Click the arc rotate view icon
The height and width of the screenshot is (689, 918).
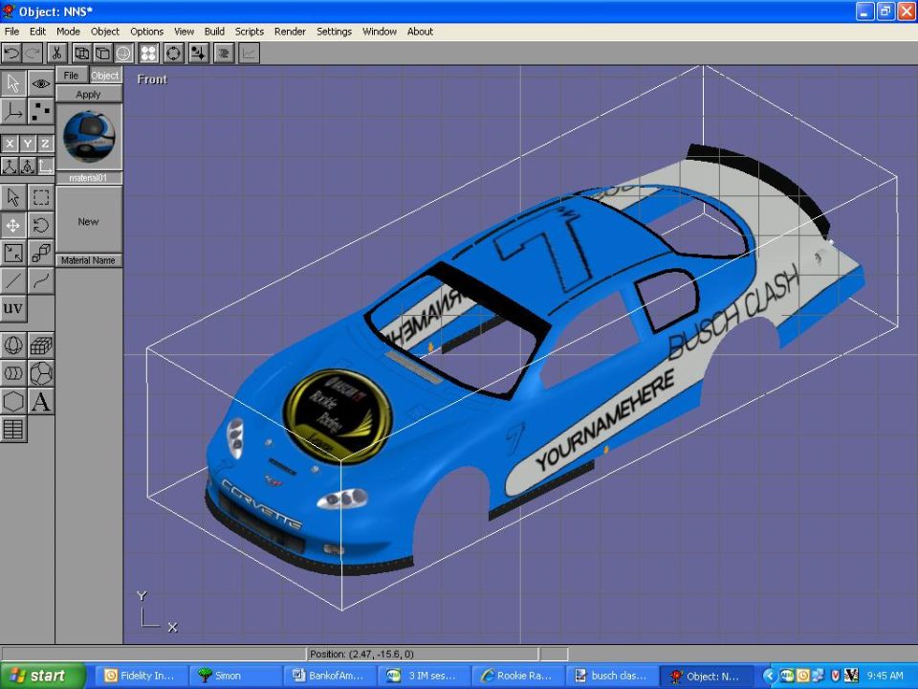click(173, 54)
